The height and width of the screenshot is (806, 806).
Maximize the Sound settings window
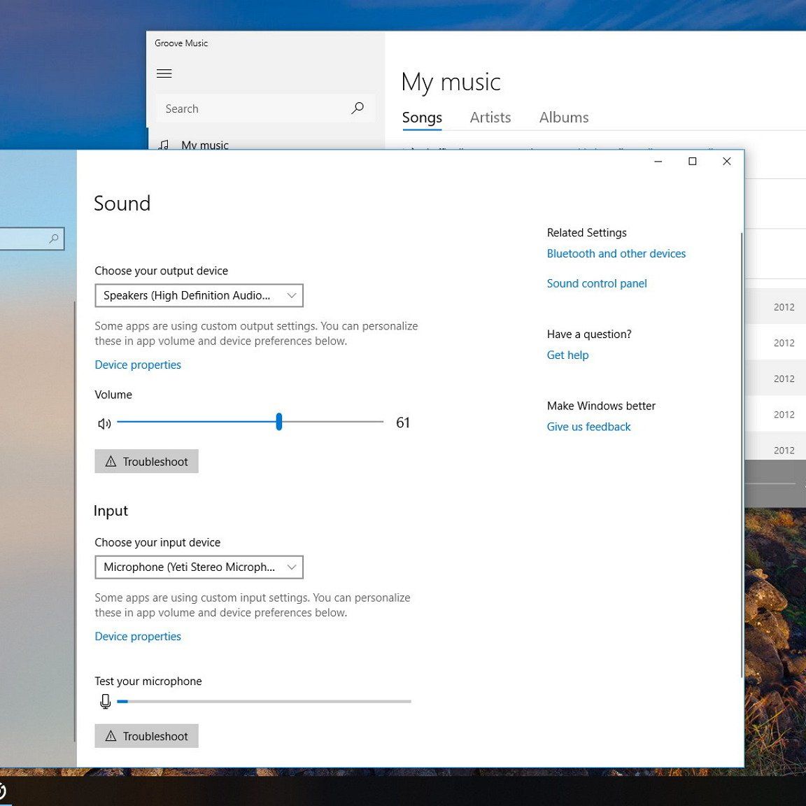pyautogui.click(x=692, y=162)
